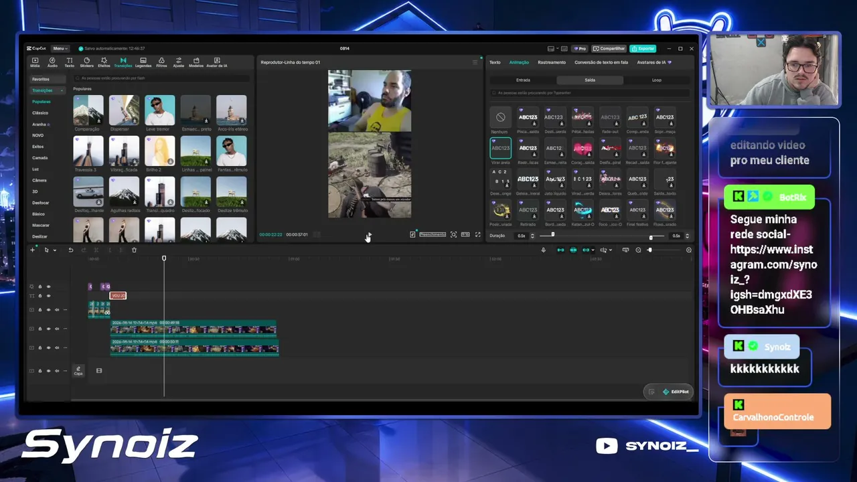The width and height of the screenshot is (857, 482).
Task: Toggle lock on the text track
Action: click(40, 295)
